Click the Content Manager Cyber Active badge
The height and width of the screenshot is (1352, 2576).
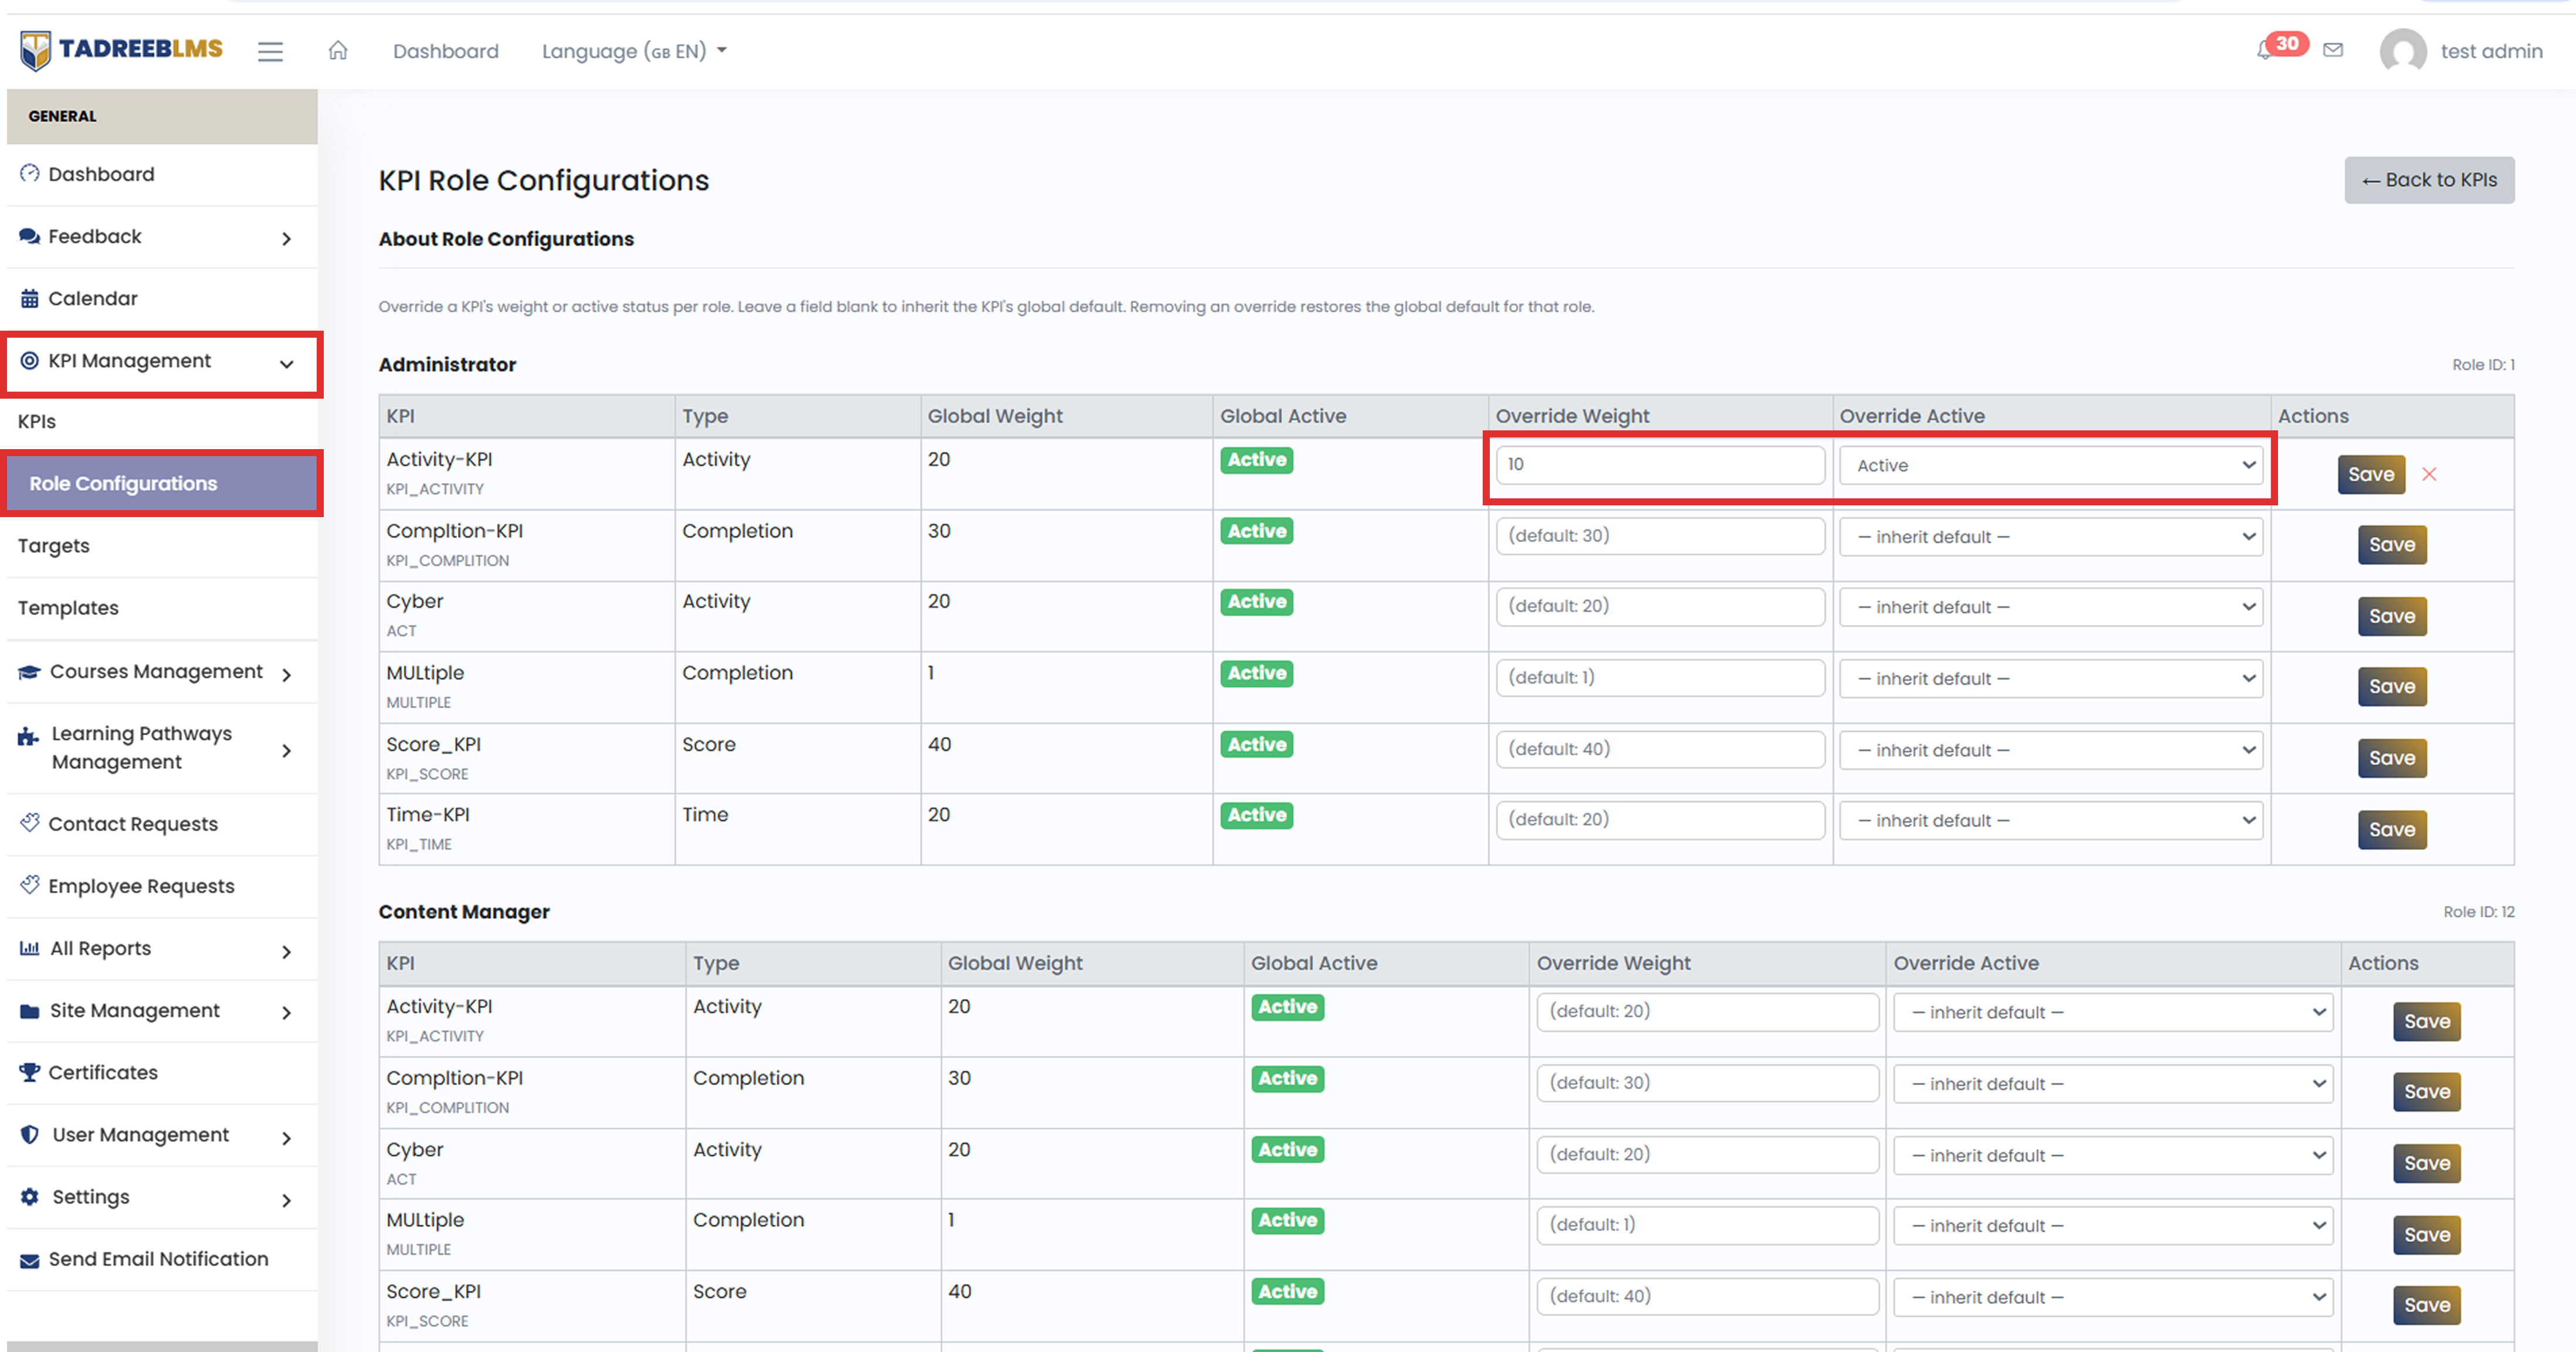(x=1287, y=1150)
